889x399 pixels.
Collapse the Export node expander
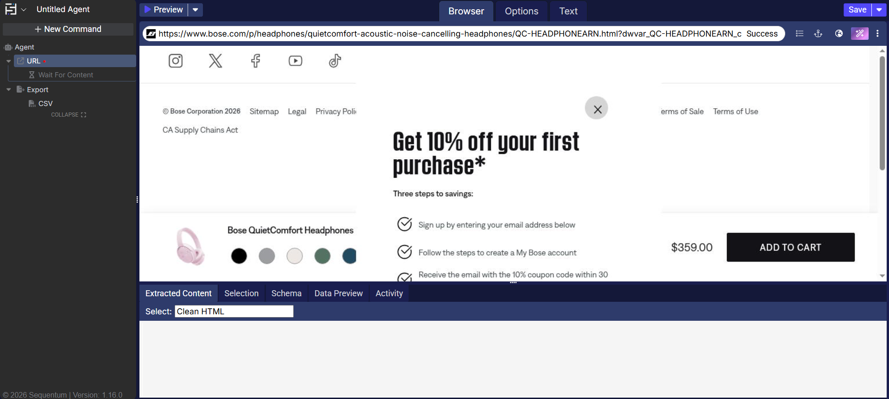click(8, 90)
